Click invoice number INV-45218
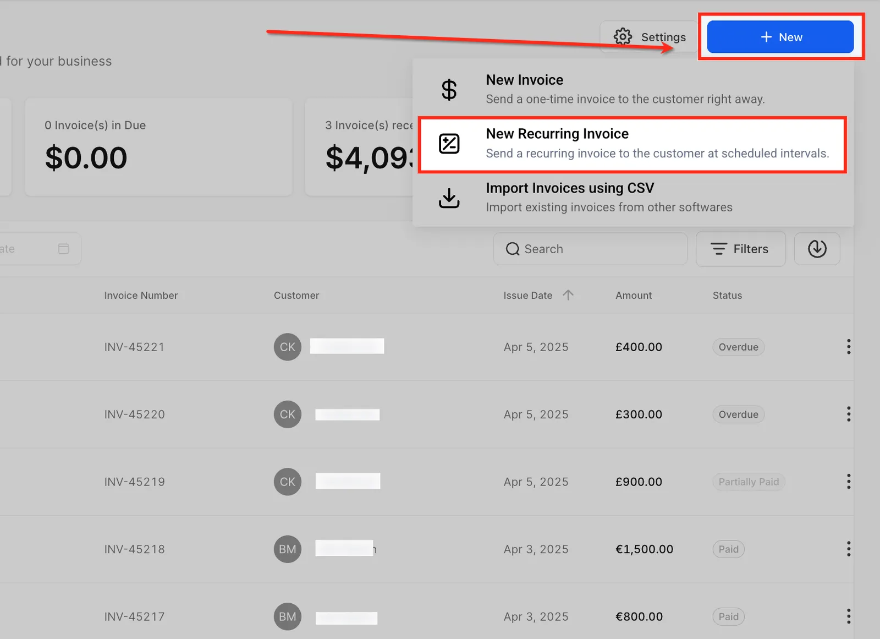Screen dimensions: 880x639 (x=135, y=549)
